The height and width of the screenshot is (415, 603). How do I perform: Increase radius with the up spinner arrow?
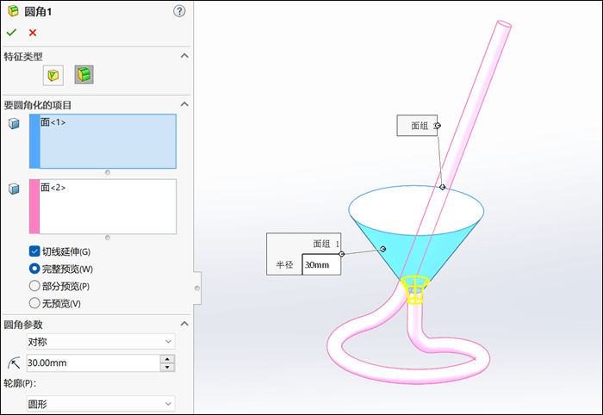tap(167, 359)
